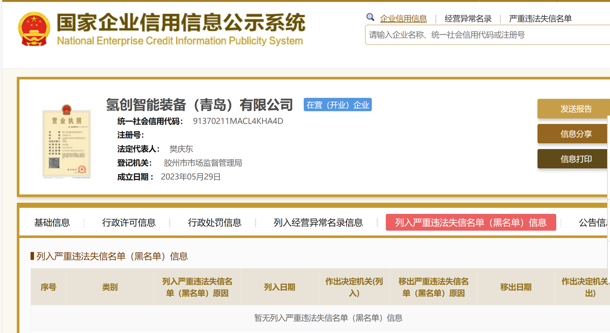Image resolution: width=610 pixels, height=333 pixels.
Task: Click the registration authority 胶州市市场监督管理局
Action: [x=203, y=163]
